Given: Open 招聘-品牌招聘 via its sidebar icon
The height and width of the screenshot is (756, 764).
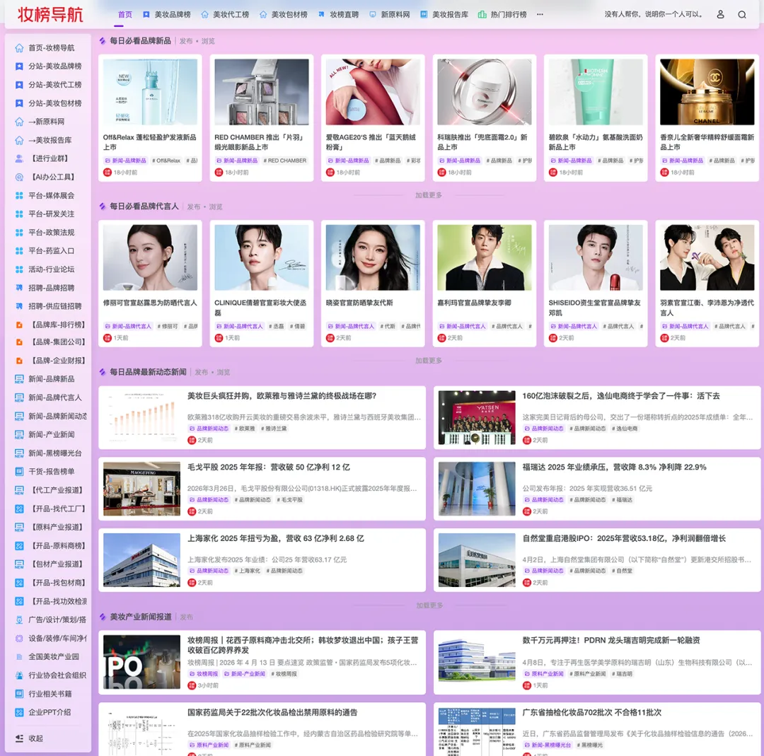Looking at the screenshot, I should coord(19,288).
